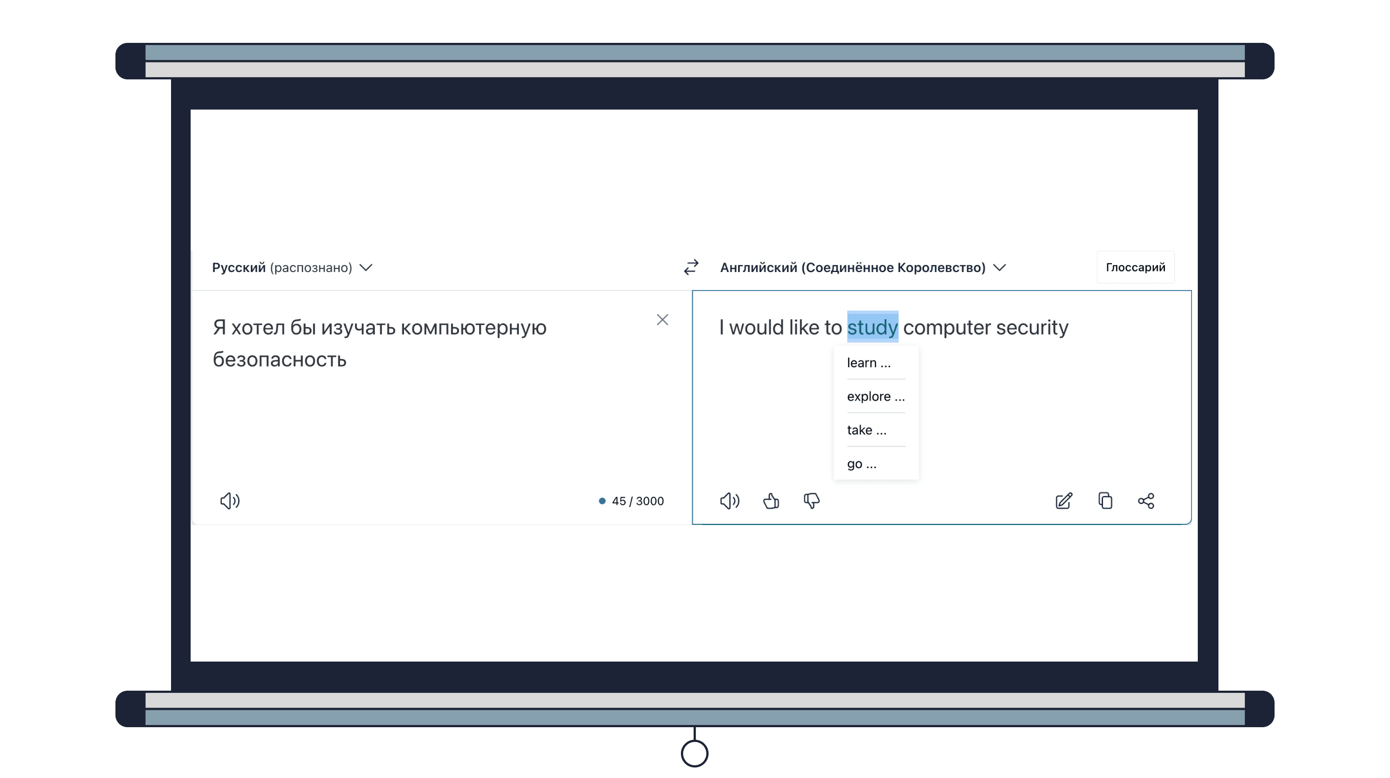
Task: Share the translation
Action: 1146,501
